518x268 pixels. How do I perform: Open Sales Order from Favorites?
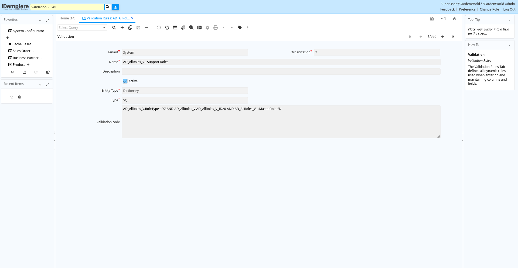point(22,51)
